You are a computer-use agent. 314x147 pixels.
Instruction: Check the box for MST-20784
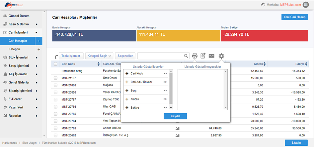click(x=55, y=121)
